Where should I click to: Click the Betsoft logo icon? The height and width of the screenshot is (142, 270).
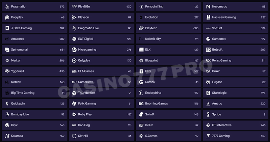pos(208,50)
